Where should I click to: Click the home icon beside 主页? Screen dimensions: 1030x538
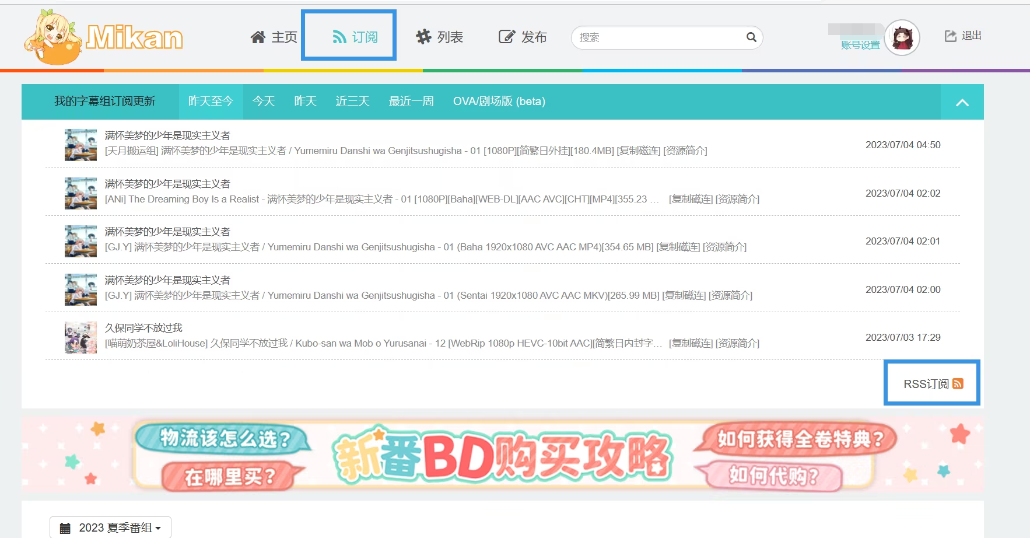click(258, 36)
